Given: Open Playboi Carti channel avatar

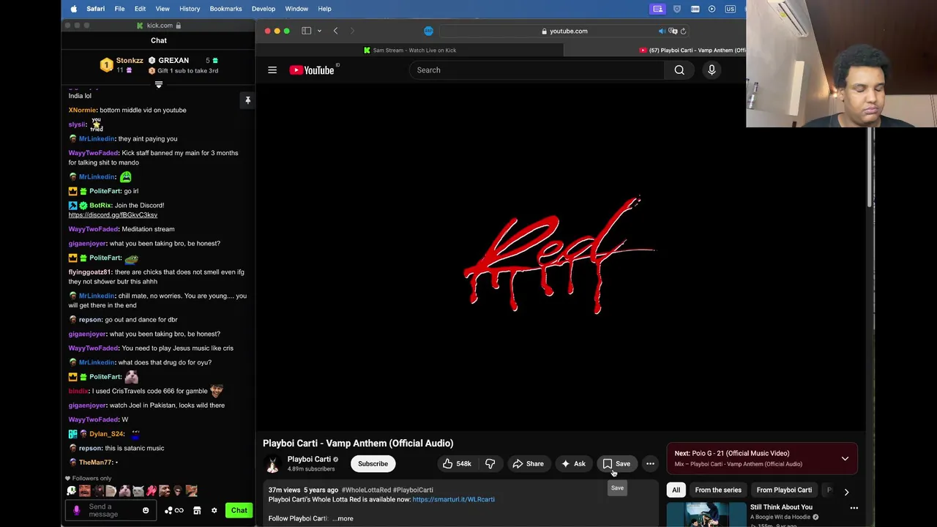Looking at the screenshot, I should coord(273,464).
